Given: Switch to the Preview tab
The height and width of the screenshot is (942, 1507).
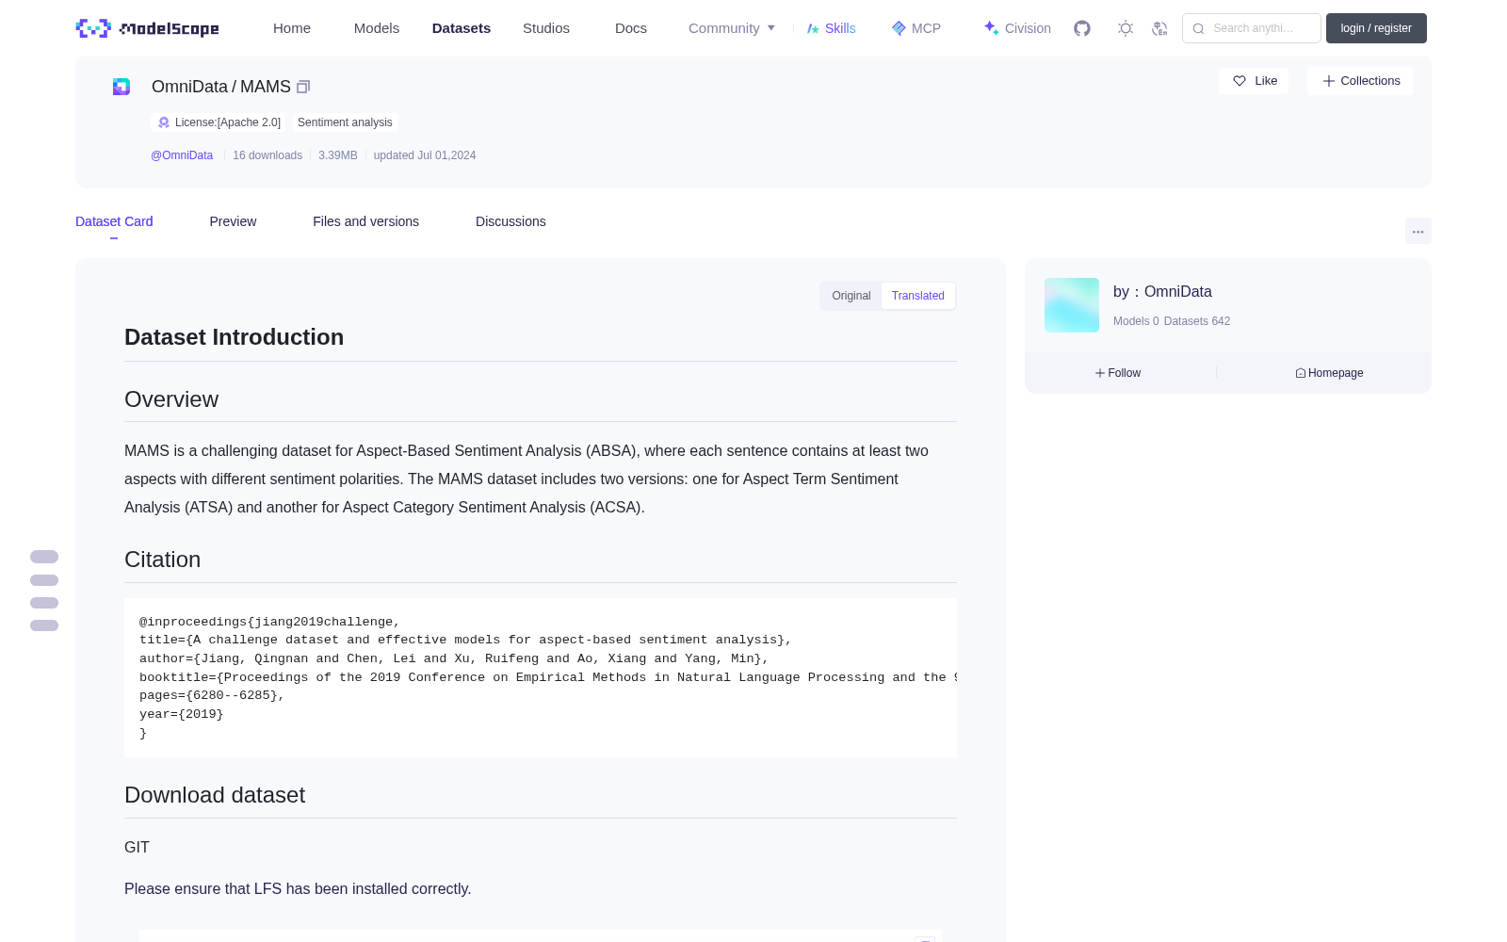Looking at the screenshot, I should coord(233,221).
